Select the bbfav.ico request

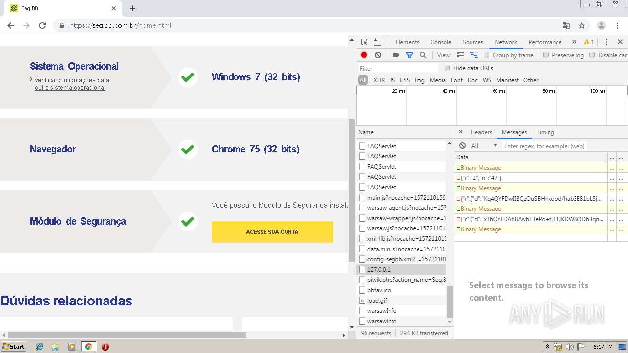401,290
